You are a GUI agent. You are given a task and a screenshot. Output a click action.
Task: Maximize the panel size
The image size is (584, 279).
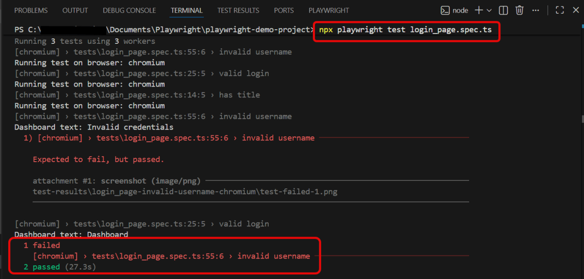(560, 10)
